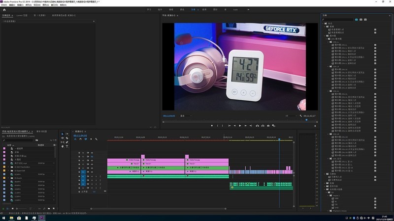Image resolution: width=394 pixels, height=221 pixels.
Task: Toggle the lock on top video track
Action: point(79,153)
